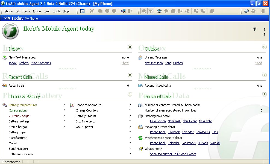
Task: Collapse the Phone & Battery section
Action: (x=130, y=94)
